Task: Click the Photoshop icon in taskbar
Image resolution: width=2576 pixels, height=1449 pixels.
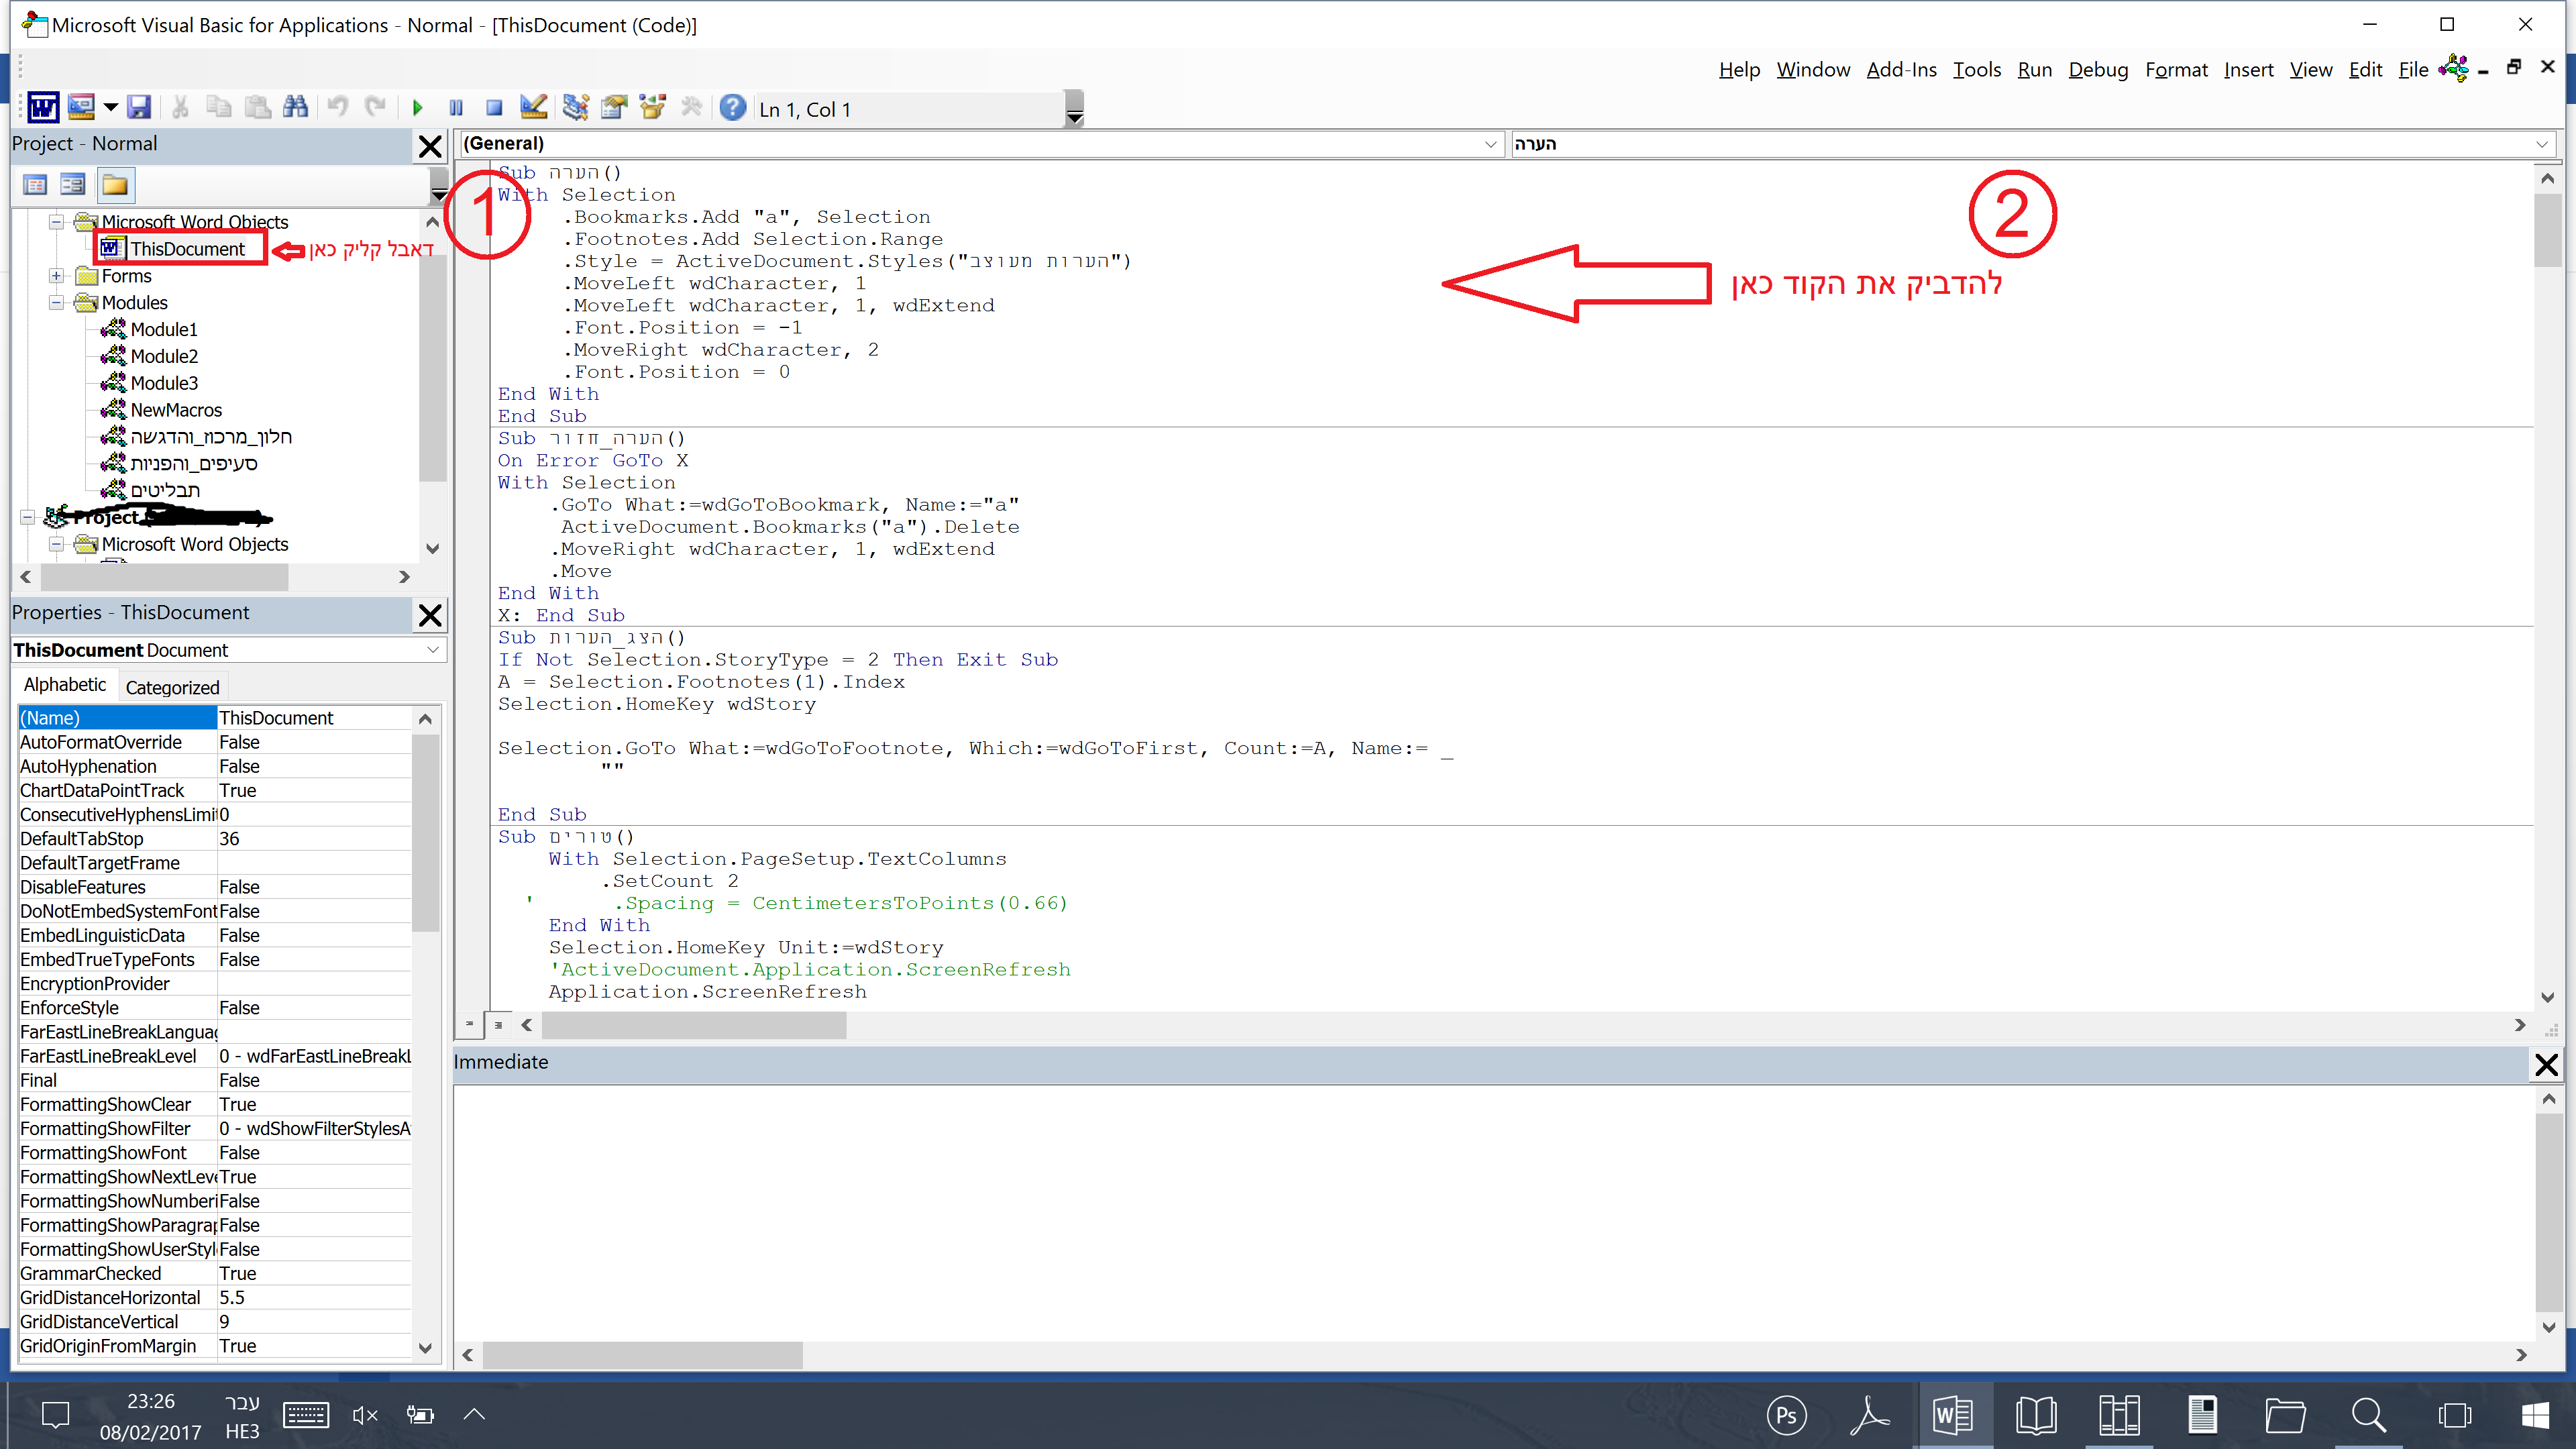Action: 1786,1415
